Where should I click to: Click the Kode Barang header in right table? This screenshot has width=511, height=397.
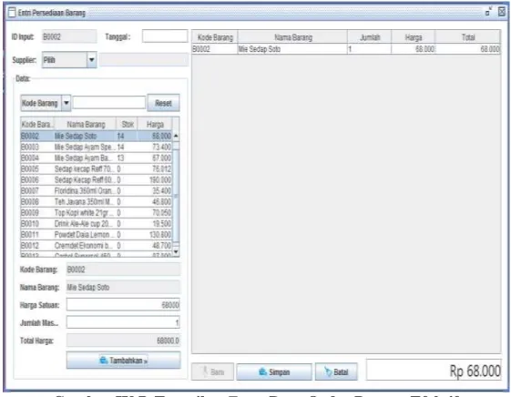click(215, 37)
